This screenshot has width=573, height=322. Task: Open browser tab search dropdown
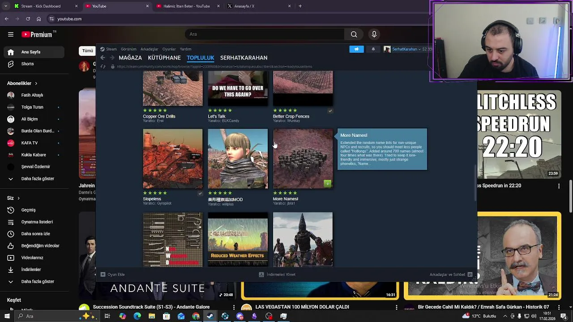click(6, 6)
